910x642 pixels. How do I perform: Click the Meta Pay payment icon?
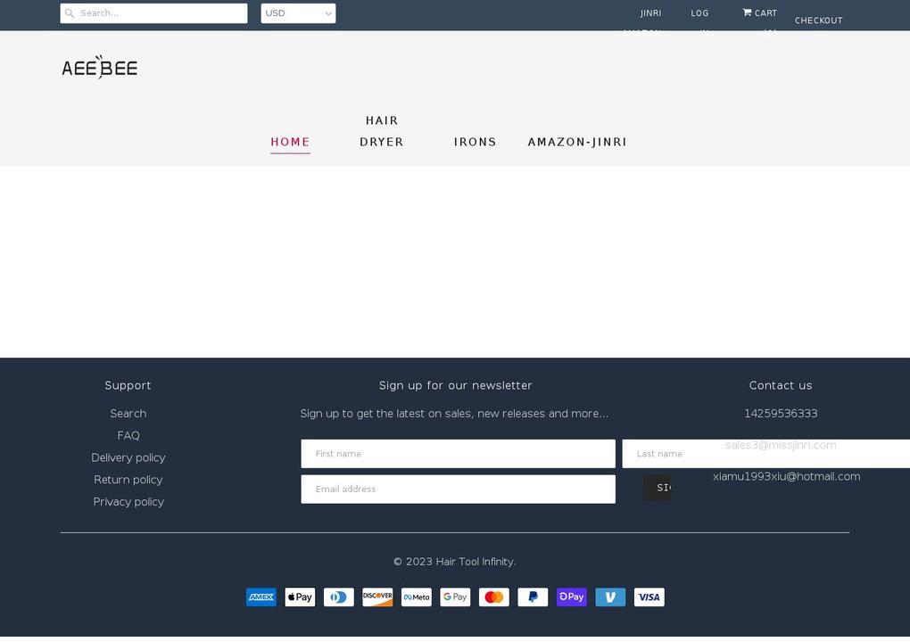click(x=417, y=597)
